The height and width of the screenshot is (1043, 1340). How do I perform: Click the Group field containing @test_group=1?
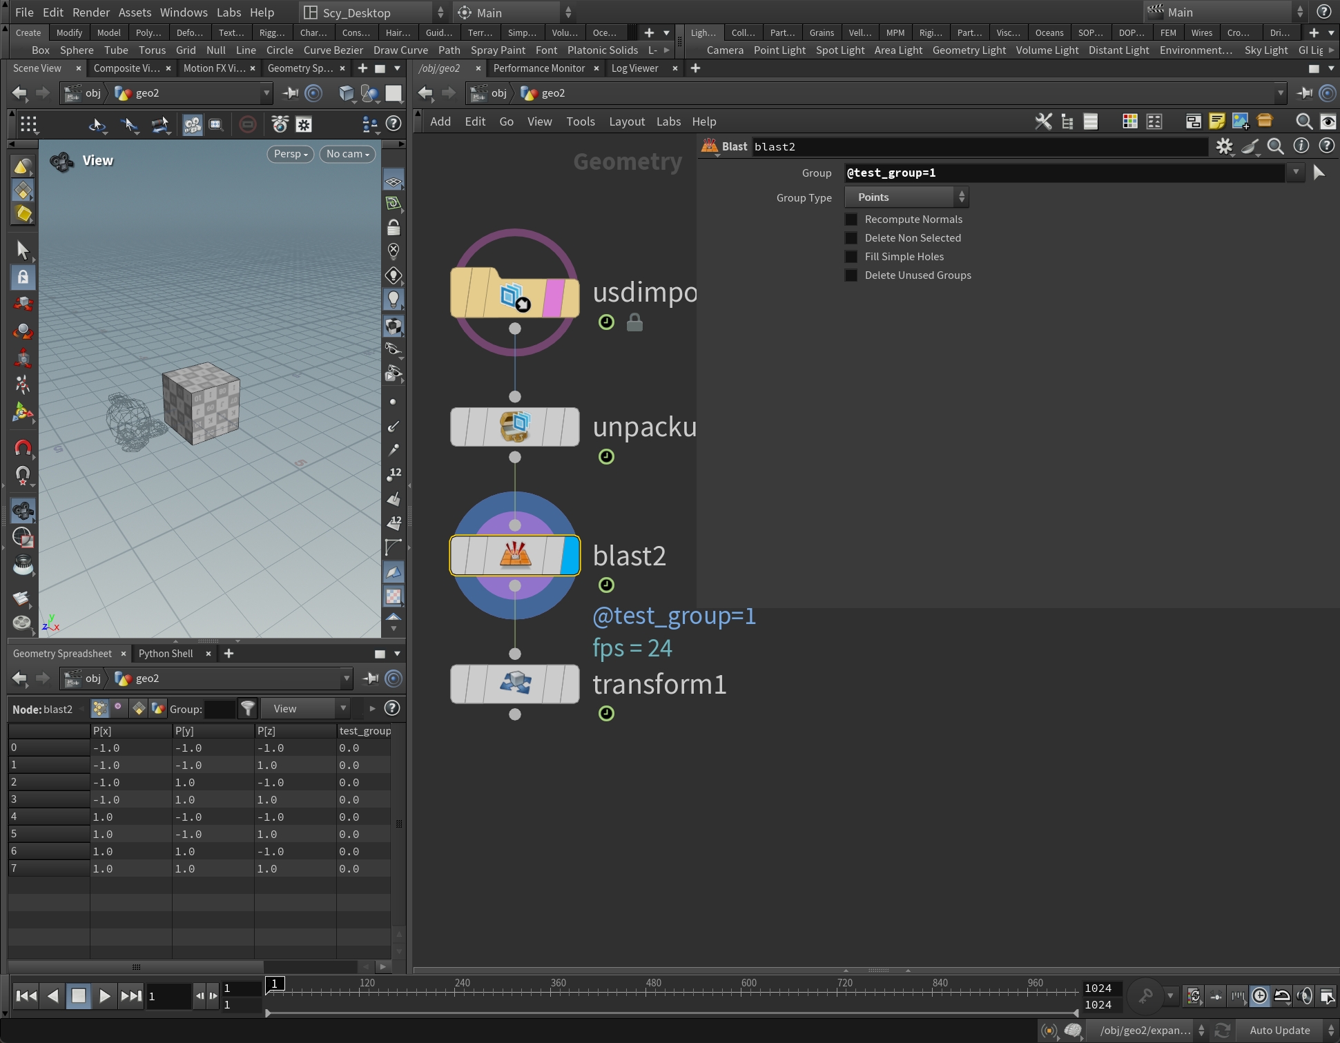pyautogui.click(x=1063, y=173)
